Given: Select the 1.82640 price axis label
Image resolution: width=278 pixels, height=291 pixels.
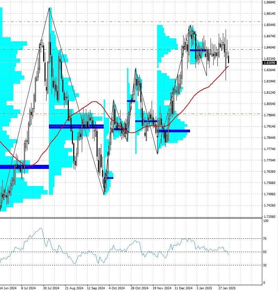Looking at the screenshot, I should coord(269,70).
